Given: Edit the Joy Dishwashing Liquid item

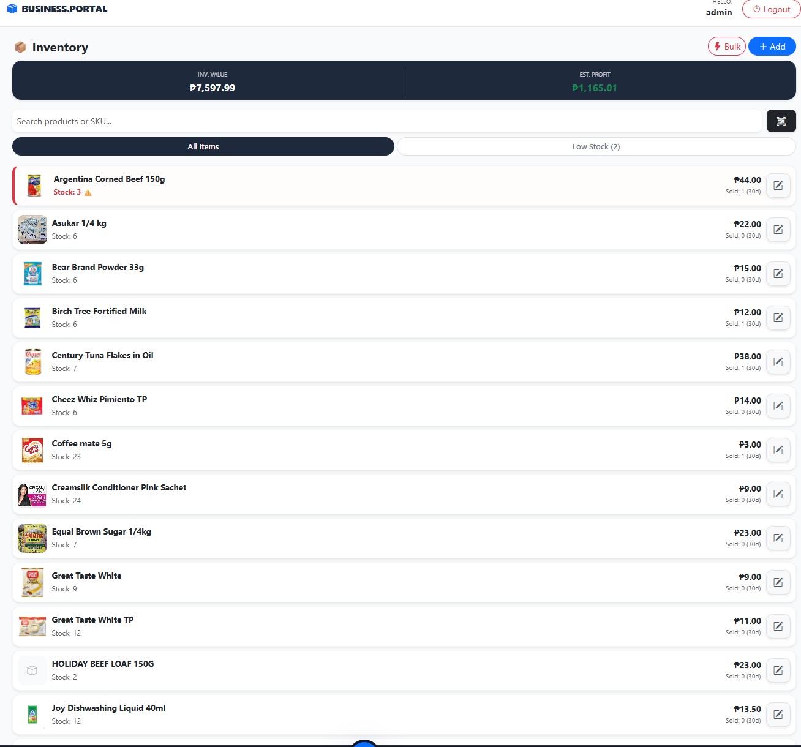Looking at the screenshot, I should tap(778, 715).
